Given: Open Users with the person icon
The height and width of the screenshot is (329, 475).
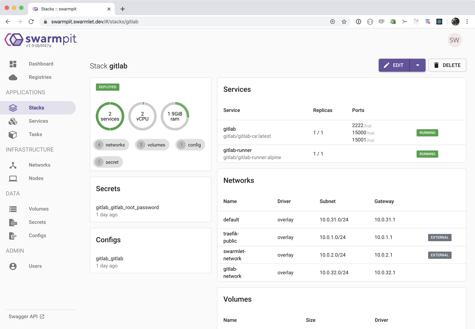Looking at the screenshot, I should (x=13, y=266).
